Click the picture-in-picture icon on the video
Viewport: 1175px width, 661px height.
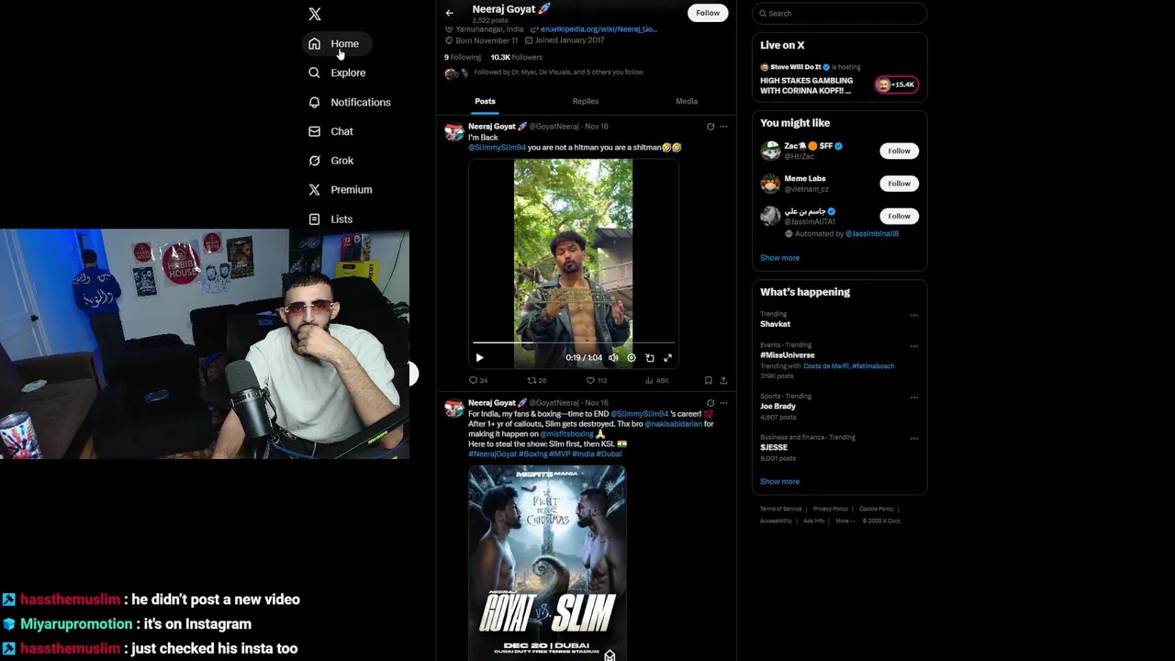649,358
